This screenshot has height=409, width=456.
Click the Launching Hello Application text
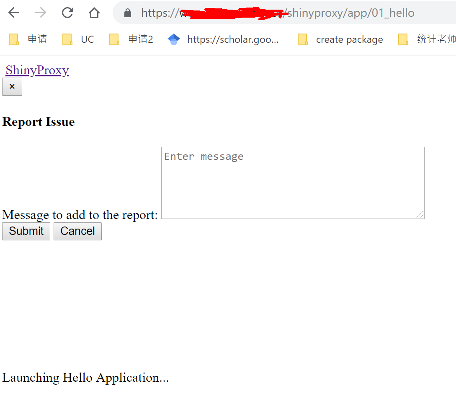click(85, 378)
